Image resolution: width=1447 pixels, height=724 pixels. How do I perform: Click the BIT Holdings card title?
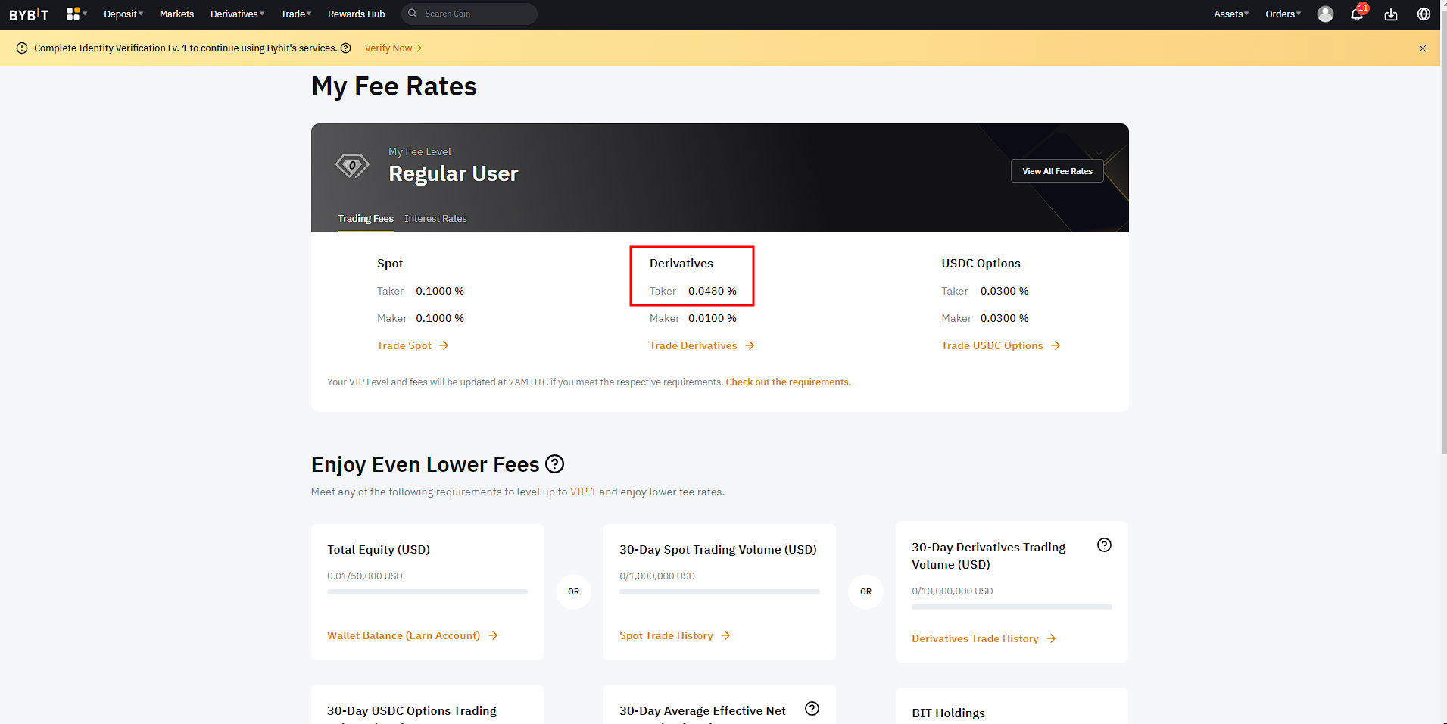[x=949, y=713]
